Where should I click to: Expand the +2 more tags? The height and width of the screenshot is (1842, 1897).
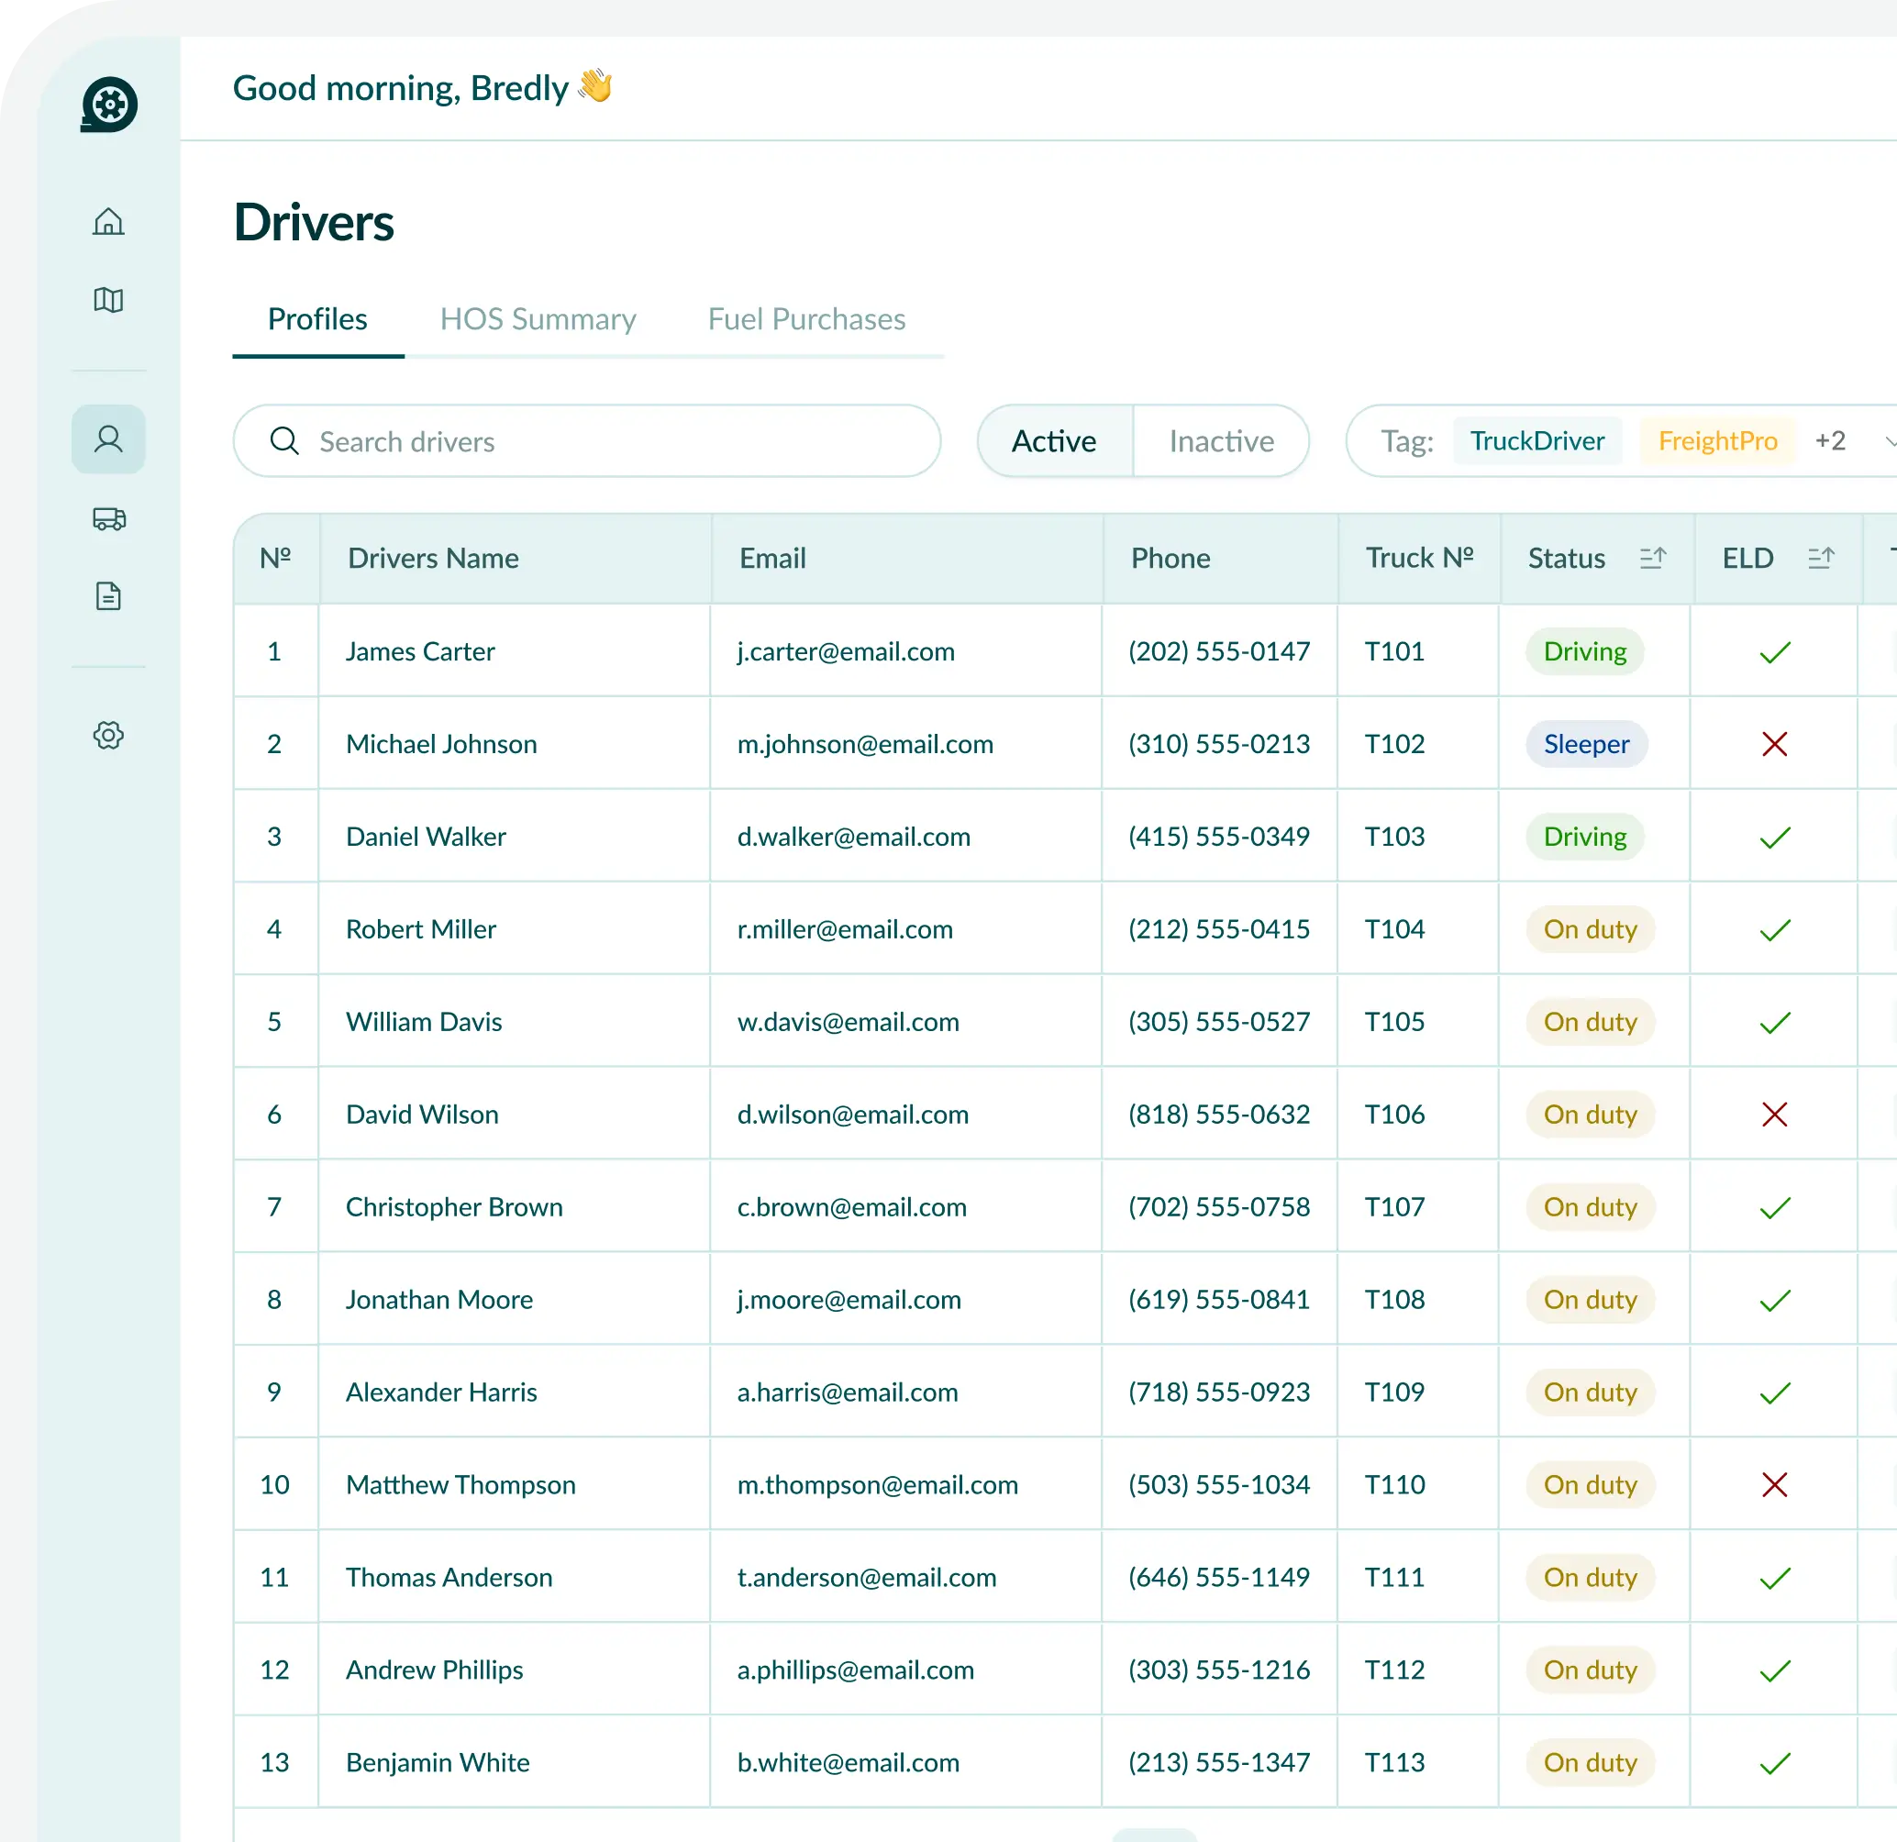[x=1830, y=441]
